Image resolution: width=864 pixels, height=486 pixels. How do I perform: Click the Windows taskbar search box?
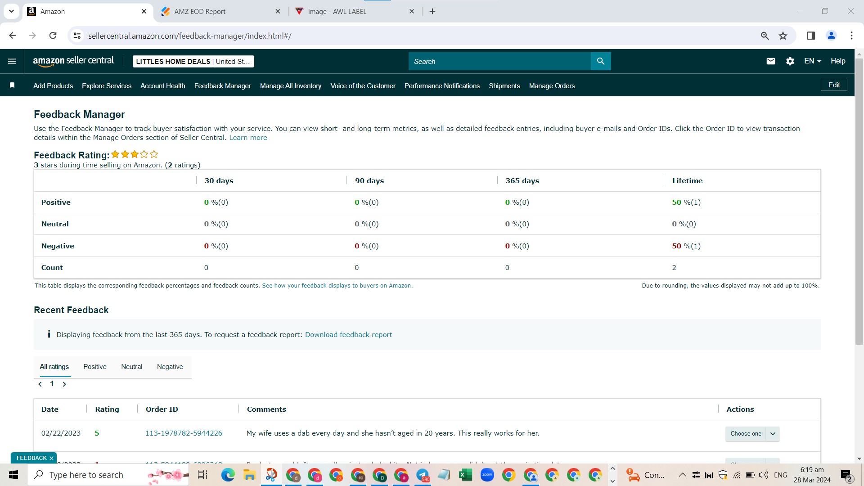coord(108,475)
